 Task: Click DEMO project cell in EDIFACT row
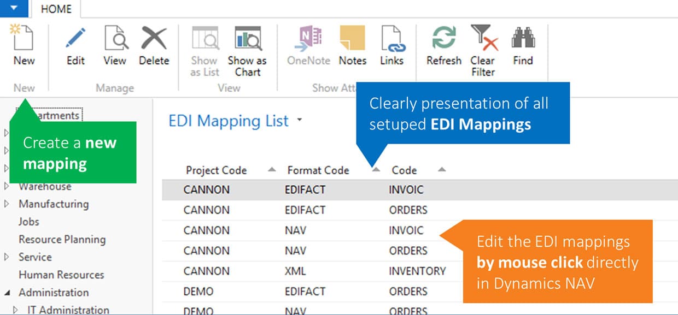(x=198, y=291)
